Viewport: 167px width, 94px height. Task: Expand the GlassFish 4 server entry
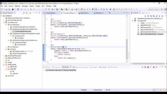44,70
